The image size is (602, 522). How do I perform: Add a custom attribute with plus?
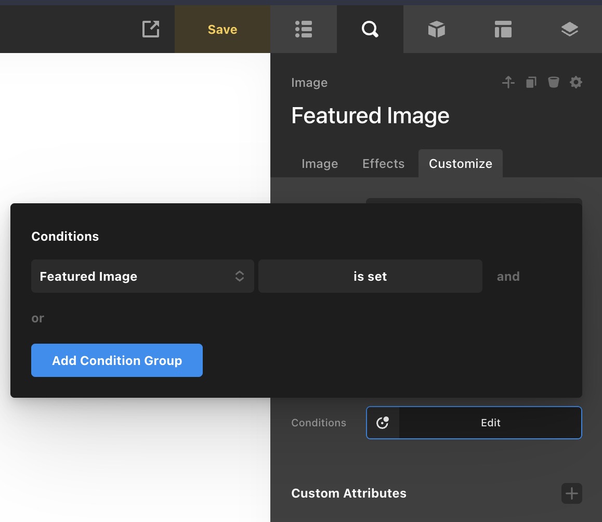tap(571, 493)
